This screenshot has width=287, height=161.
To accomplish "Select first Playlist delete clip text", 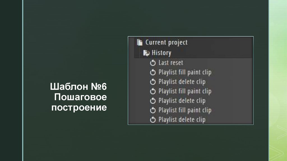I will pyautogui.click(x=182, y=82).
